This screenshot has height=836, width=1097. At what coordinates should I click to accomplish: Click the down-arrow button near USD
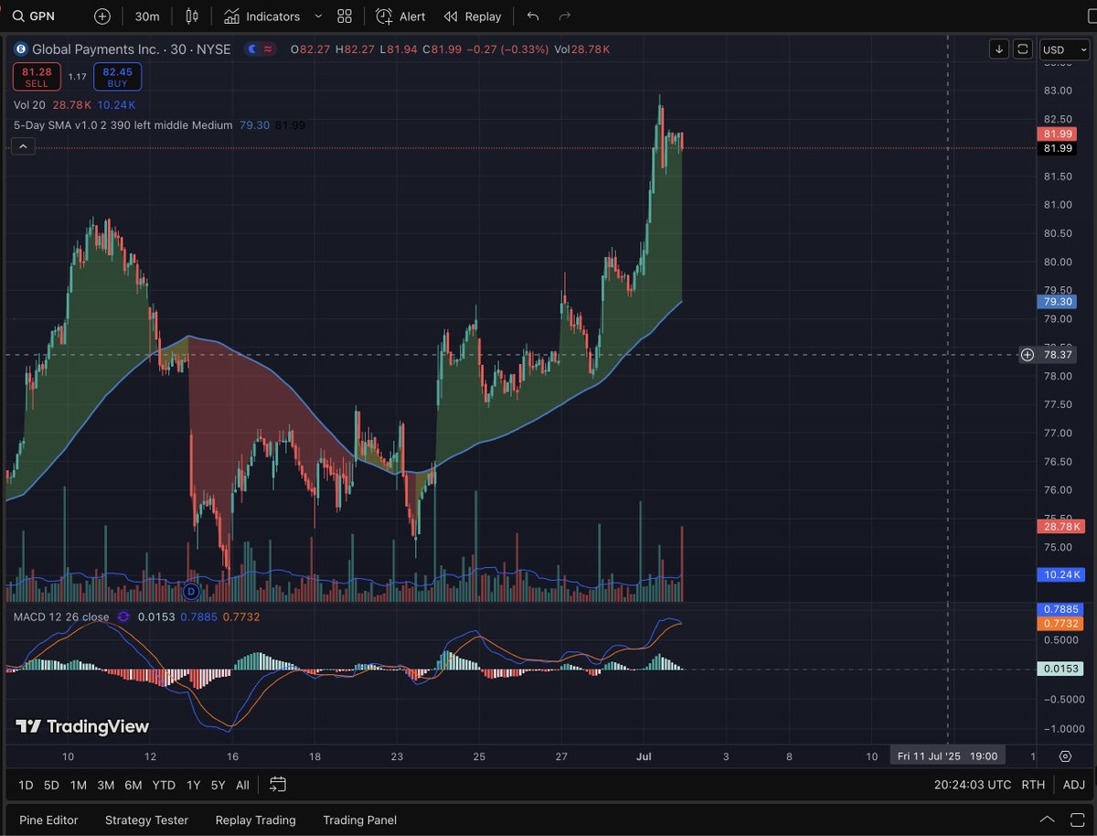[x=999, y=49]
